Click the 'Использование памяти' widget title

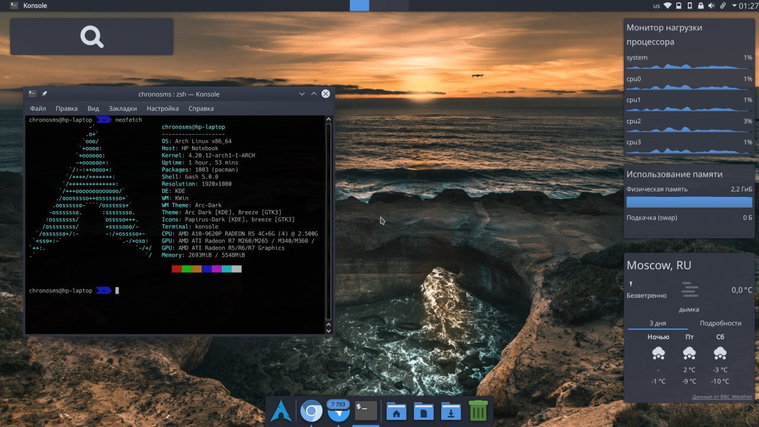(675, 174)
